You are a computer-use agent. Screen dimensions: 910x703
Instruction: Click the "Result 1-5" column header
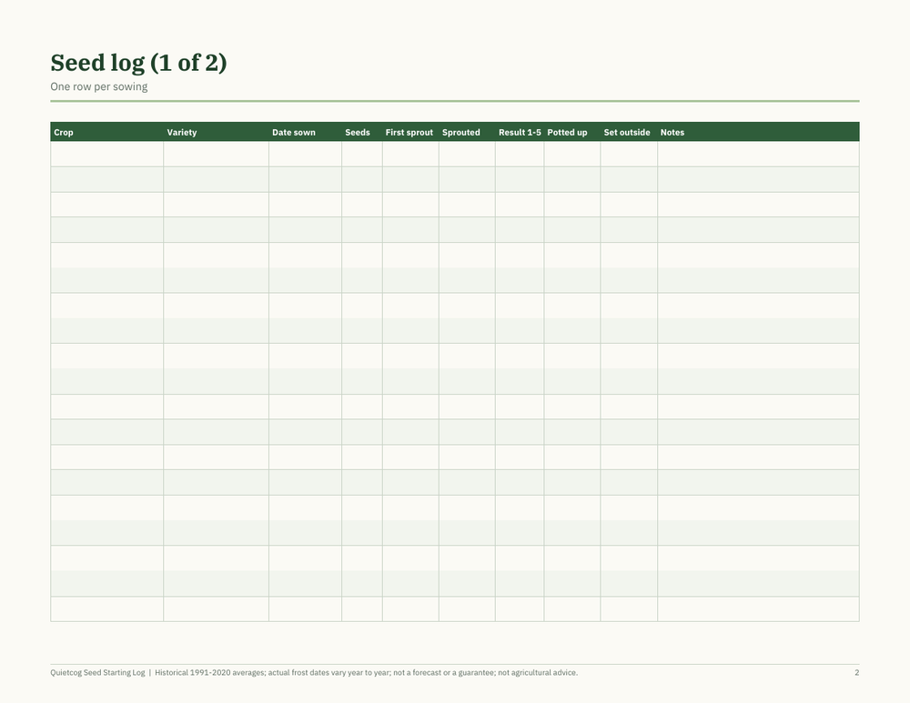pos(520,132)
